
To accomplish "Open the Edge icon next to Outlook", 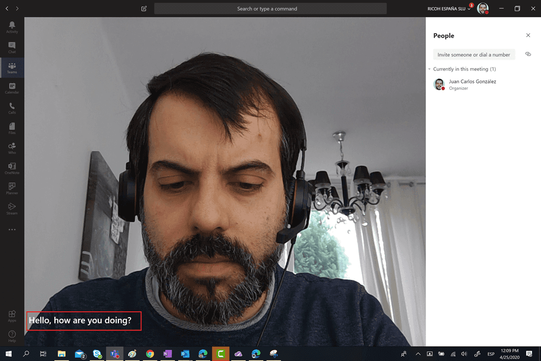I will click(x=203, y=354).
